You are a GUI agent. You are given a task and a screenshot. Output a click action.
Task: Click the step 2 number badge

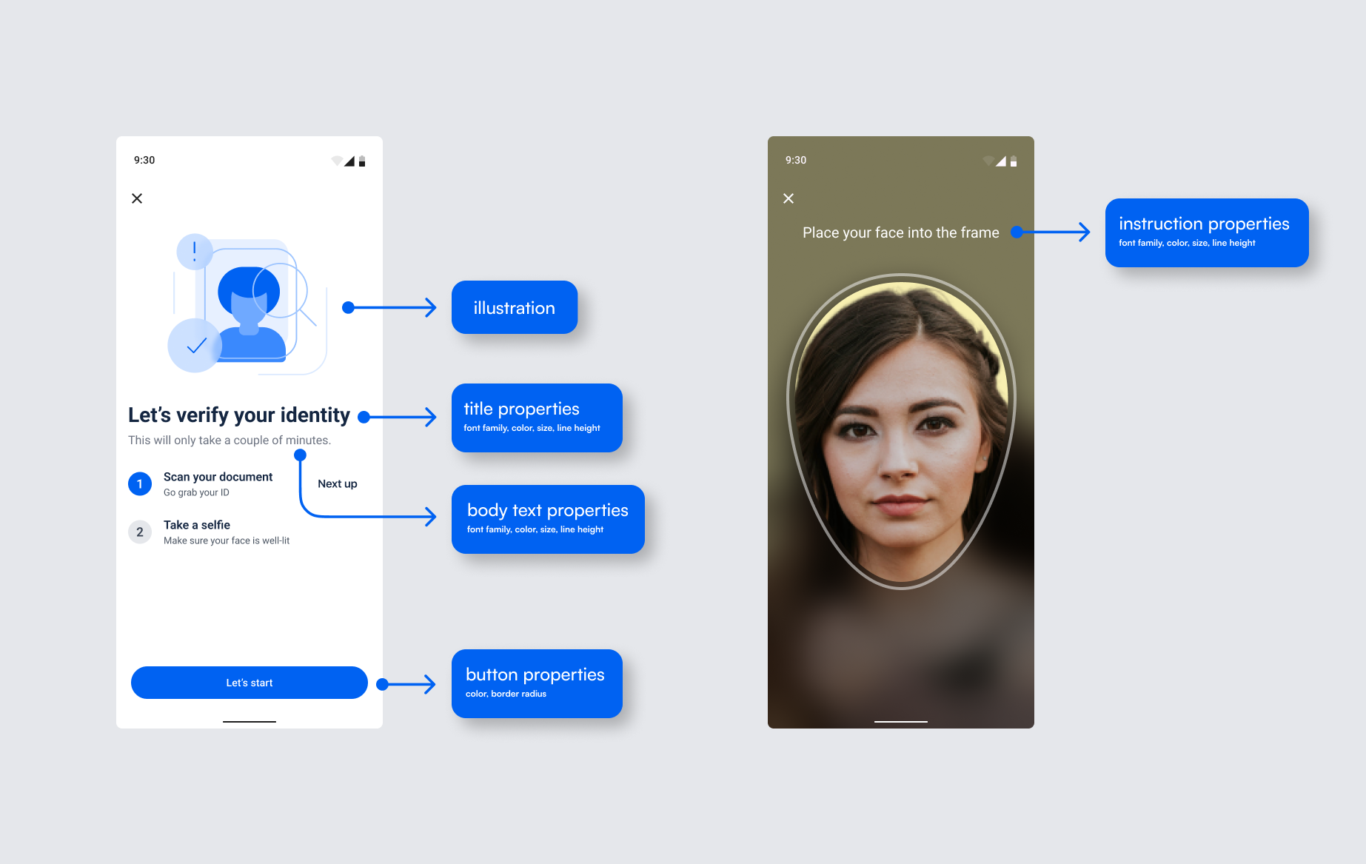(140, 532)
